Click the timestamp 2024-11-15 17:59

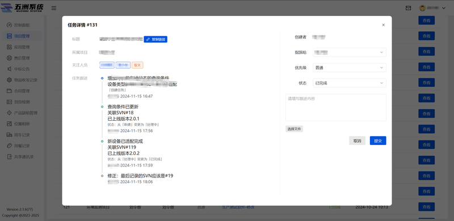tap(136, 165)
